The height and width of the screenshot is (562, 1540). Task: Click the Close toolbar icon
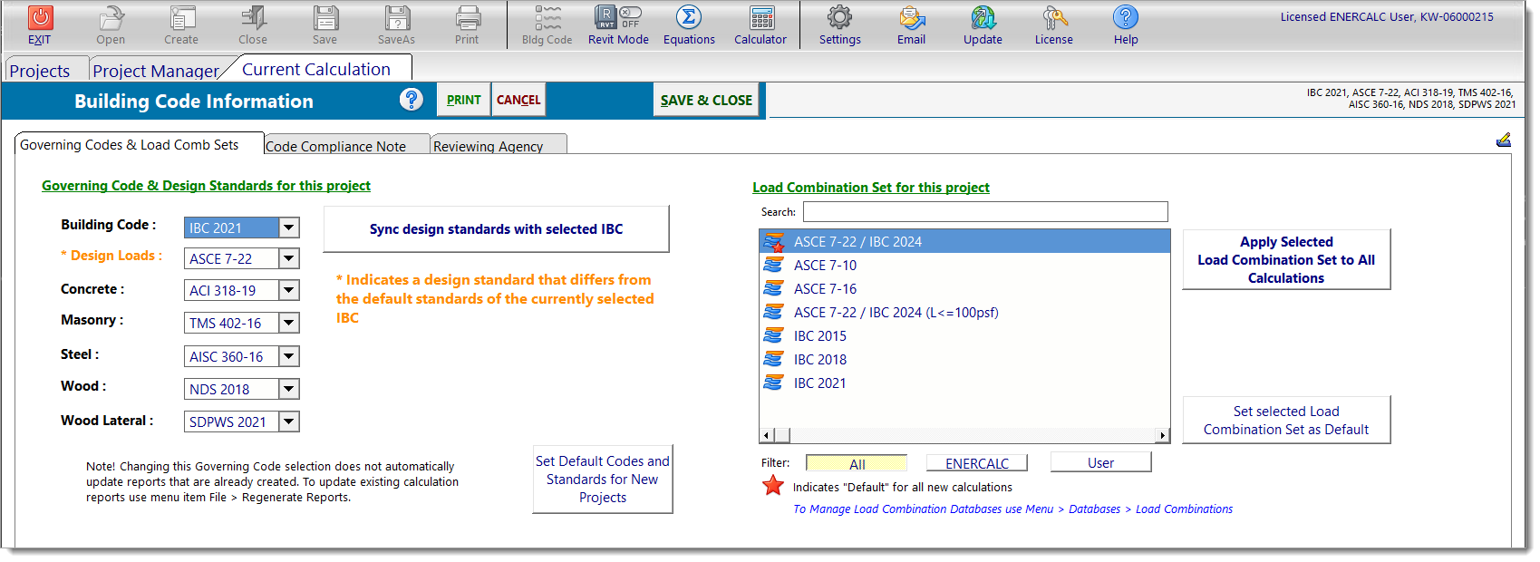pos(253,17)
